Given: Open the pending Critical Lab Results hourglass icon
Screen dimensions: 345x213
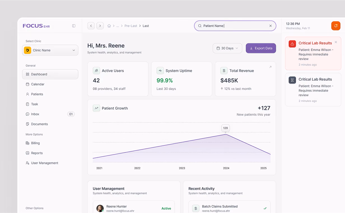Looking at the screenshot, I should 292,80.
